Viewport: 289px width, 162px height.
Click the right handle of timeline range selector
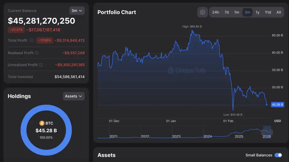click(271, 132)
